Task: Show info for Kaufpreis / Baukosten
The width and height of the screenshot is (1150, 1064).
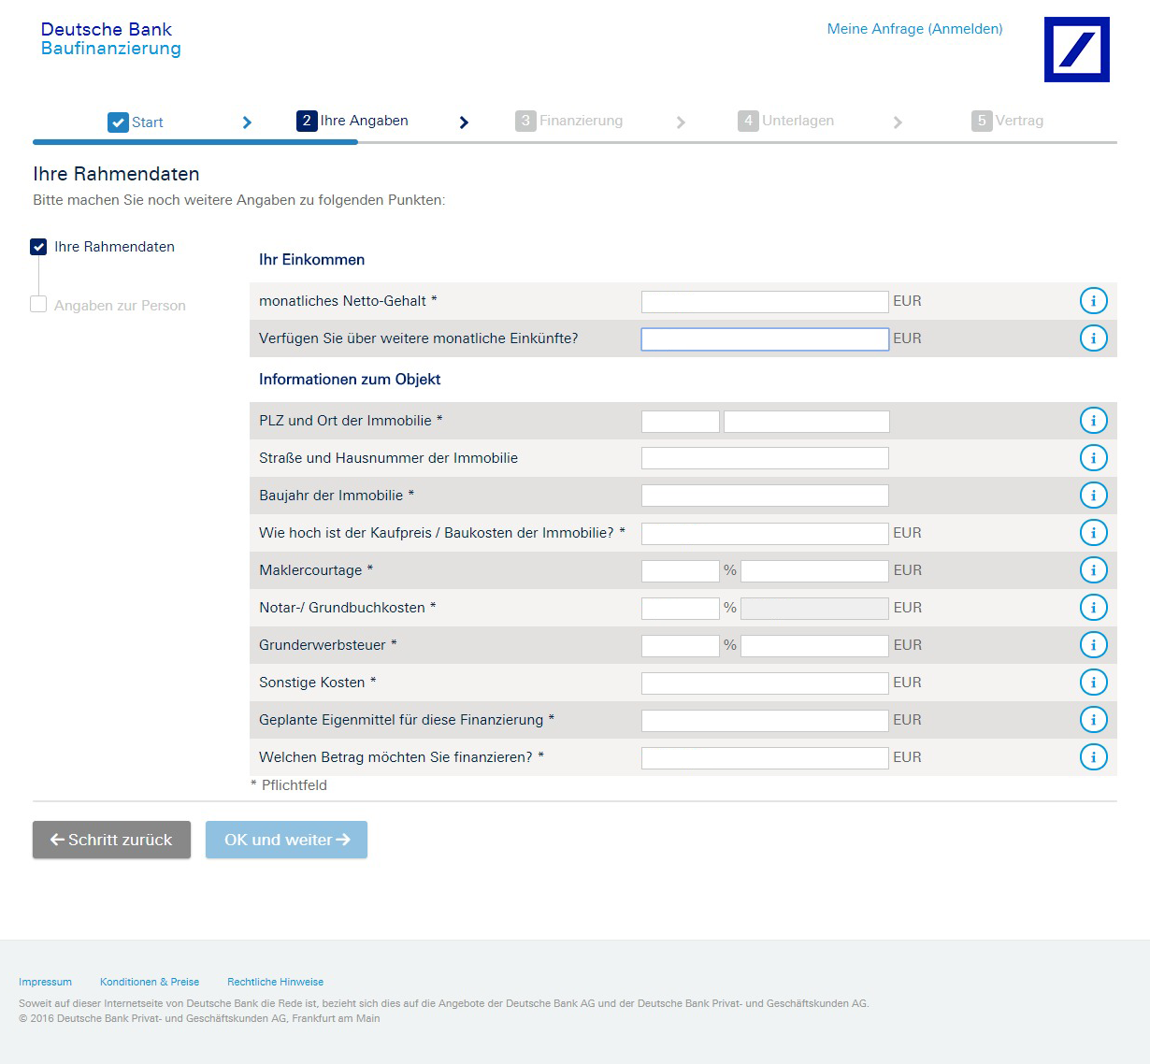Action: pos(1093,533)
